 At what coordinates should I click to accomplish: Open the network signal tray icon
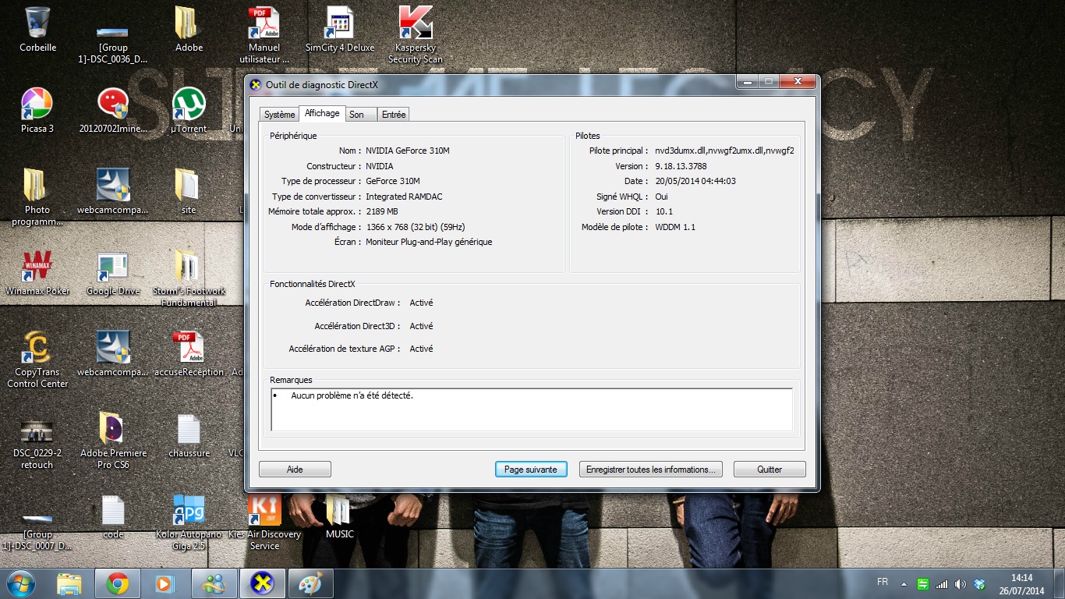[x=942, y=584]
